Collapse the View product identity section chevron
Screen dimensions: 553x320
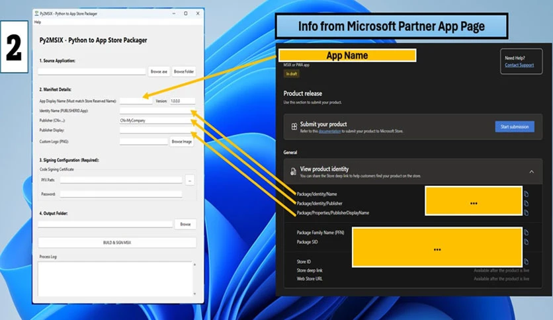click(531, 172)
